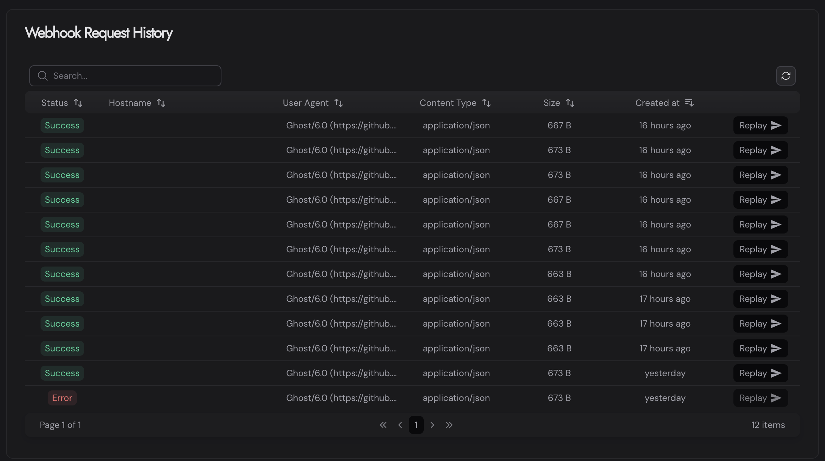This screenshot has width=825, height=461.
Task: Sort by User Agent column arrows
Action: point(339,103)
